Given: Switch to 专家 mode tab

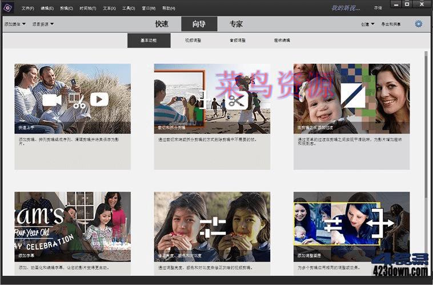Looking at the screenshot, I should [x=236, y=24].
